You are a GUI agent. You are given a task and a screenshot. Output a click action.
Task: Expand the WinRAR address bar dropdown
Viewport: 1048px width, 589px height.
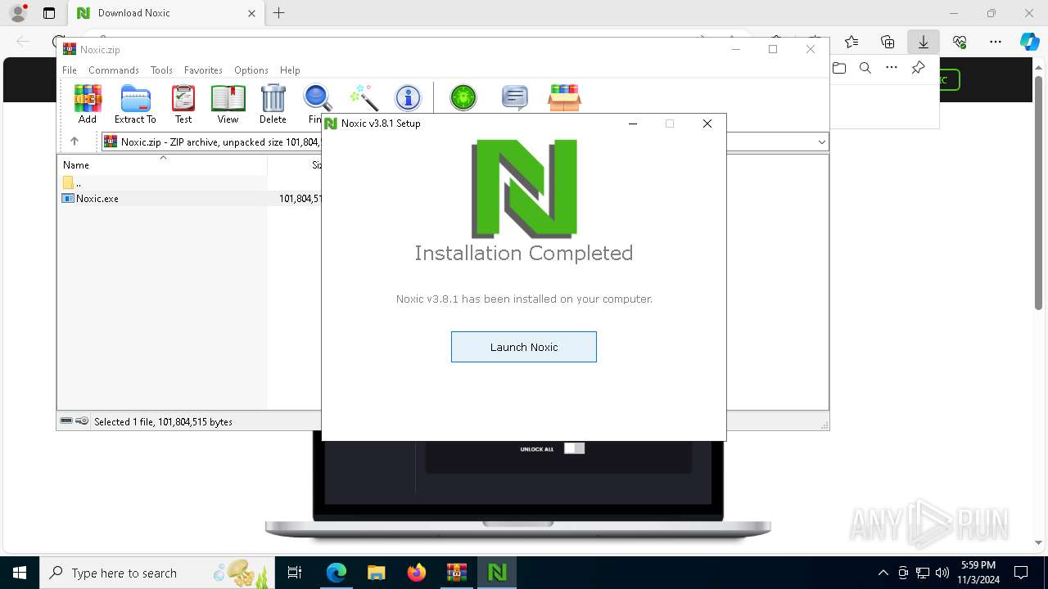[x=822, y=142]
